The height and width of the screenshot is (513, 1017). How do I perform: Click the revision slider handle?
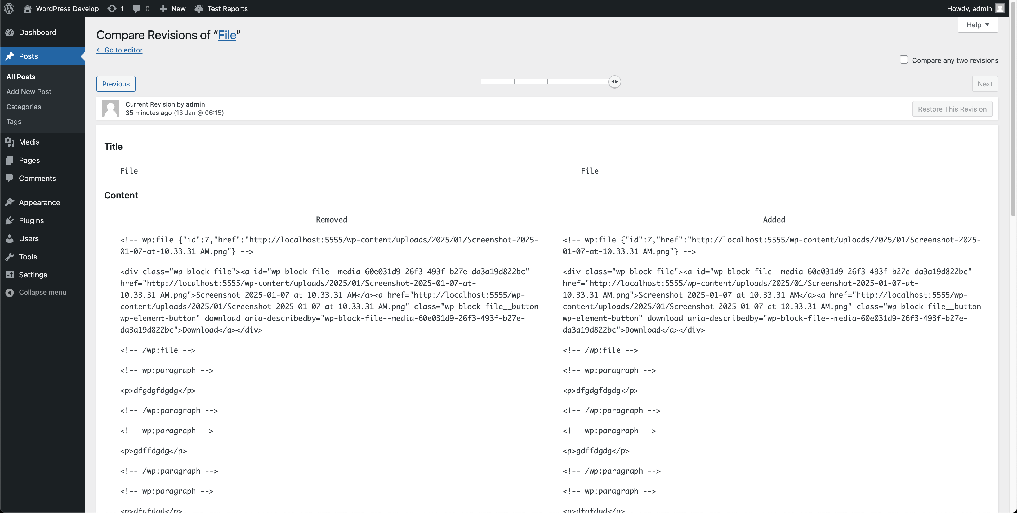click(x=614, y=82)
